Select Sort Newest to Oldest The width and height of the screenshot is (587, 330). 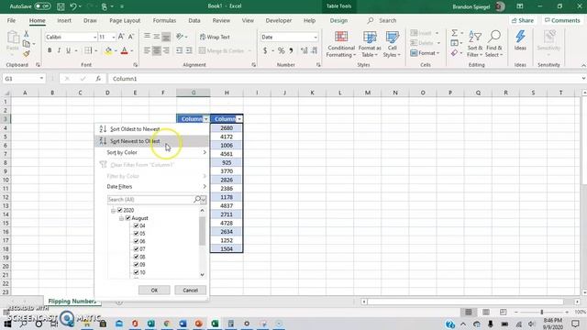pos(152,141)
